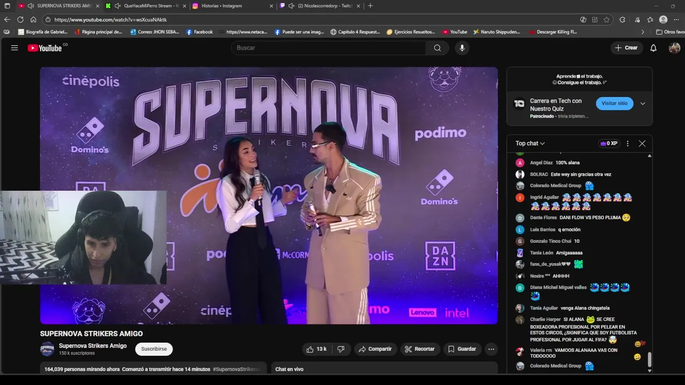Screen dimensions: 685x385
Task: Open YouTube notifications bell
Action: 653,48
